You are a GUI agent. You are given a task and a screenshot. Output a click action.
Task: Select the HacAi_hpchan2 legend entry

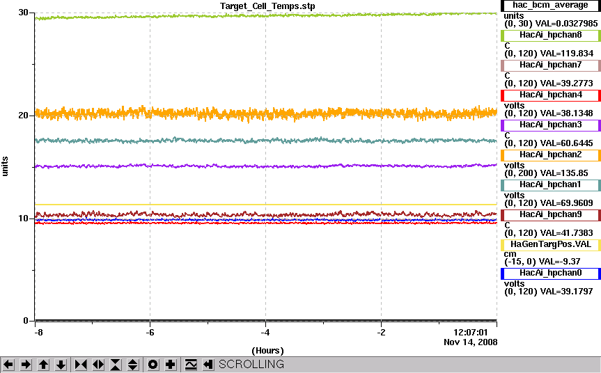(550, 154)
